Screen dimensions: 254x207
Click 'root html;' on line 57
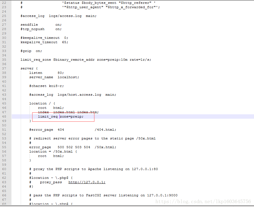[x=51, y=156]
